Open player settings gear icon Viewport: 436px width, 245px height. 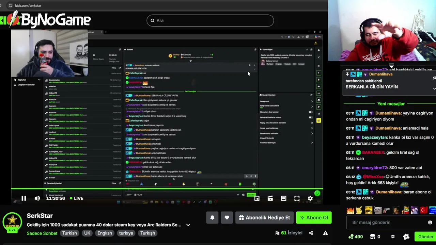(310, 198)
